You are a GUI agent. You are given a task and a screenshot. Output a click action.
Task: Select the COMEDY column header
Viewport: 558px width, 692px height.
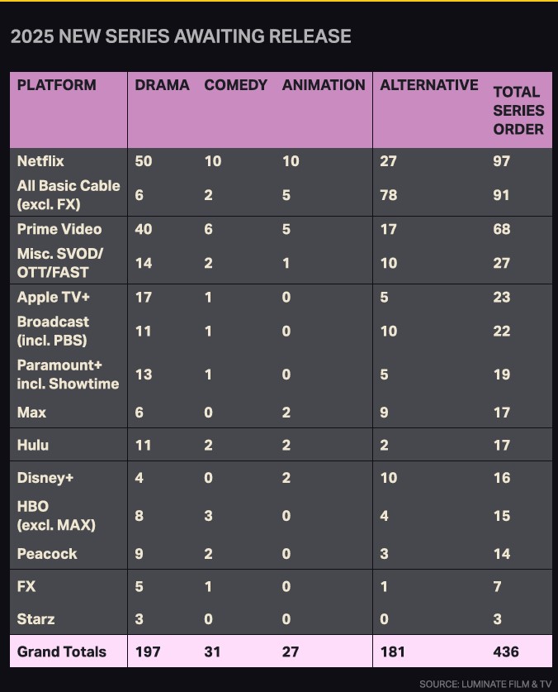pos(235,84)
